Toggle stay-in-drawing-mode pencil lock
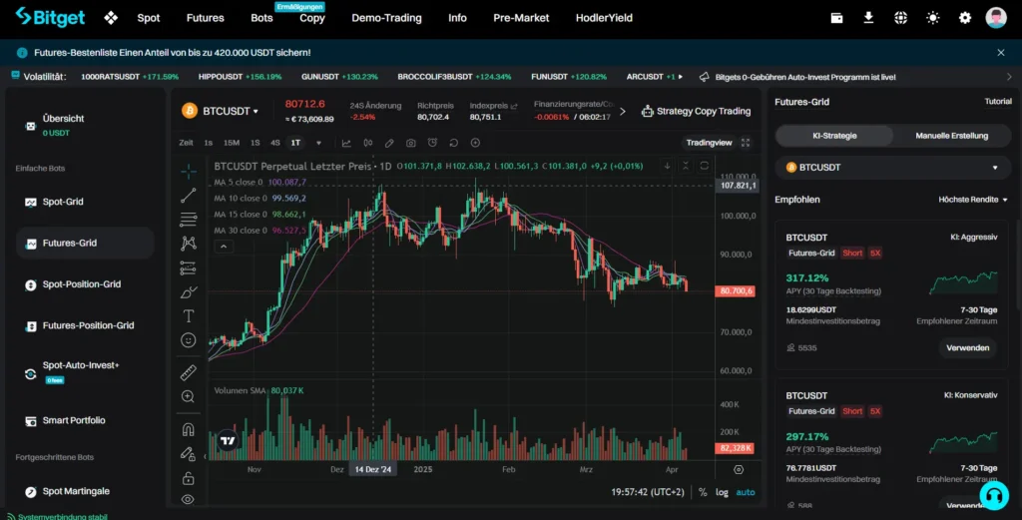This screenshot has width=1022, height=520. (188, 453)
